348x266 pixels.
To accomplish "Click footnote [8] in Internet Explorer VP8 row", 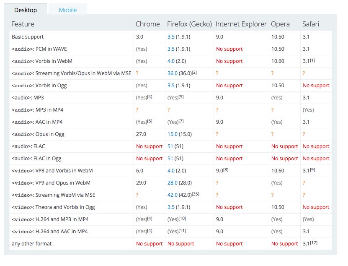I will point(226,170).
